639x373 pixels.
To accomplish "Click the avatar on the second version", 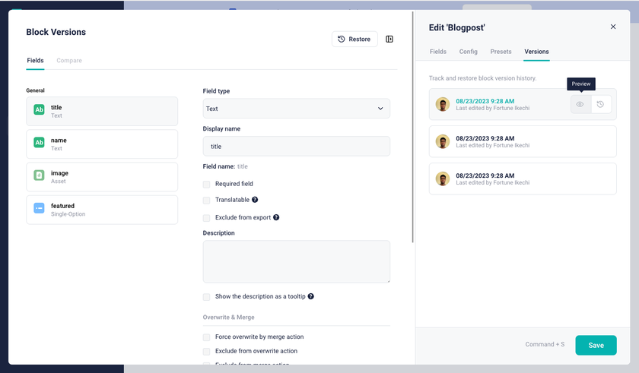I will [443, 141].
